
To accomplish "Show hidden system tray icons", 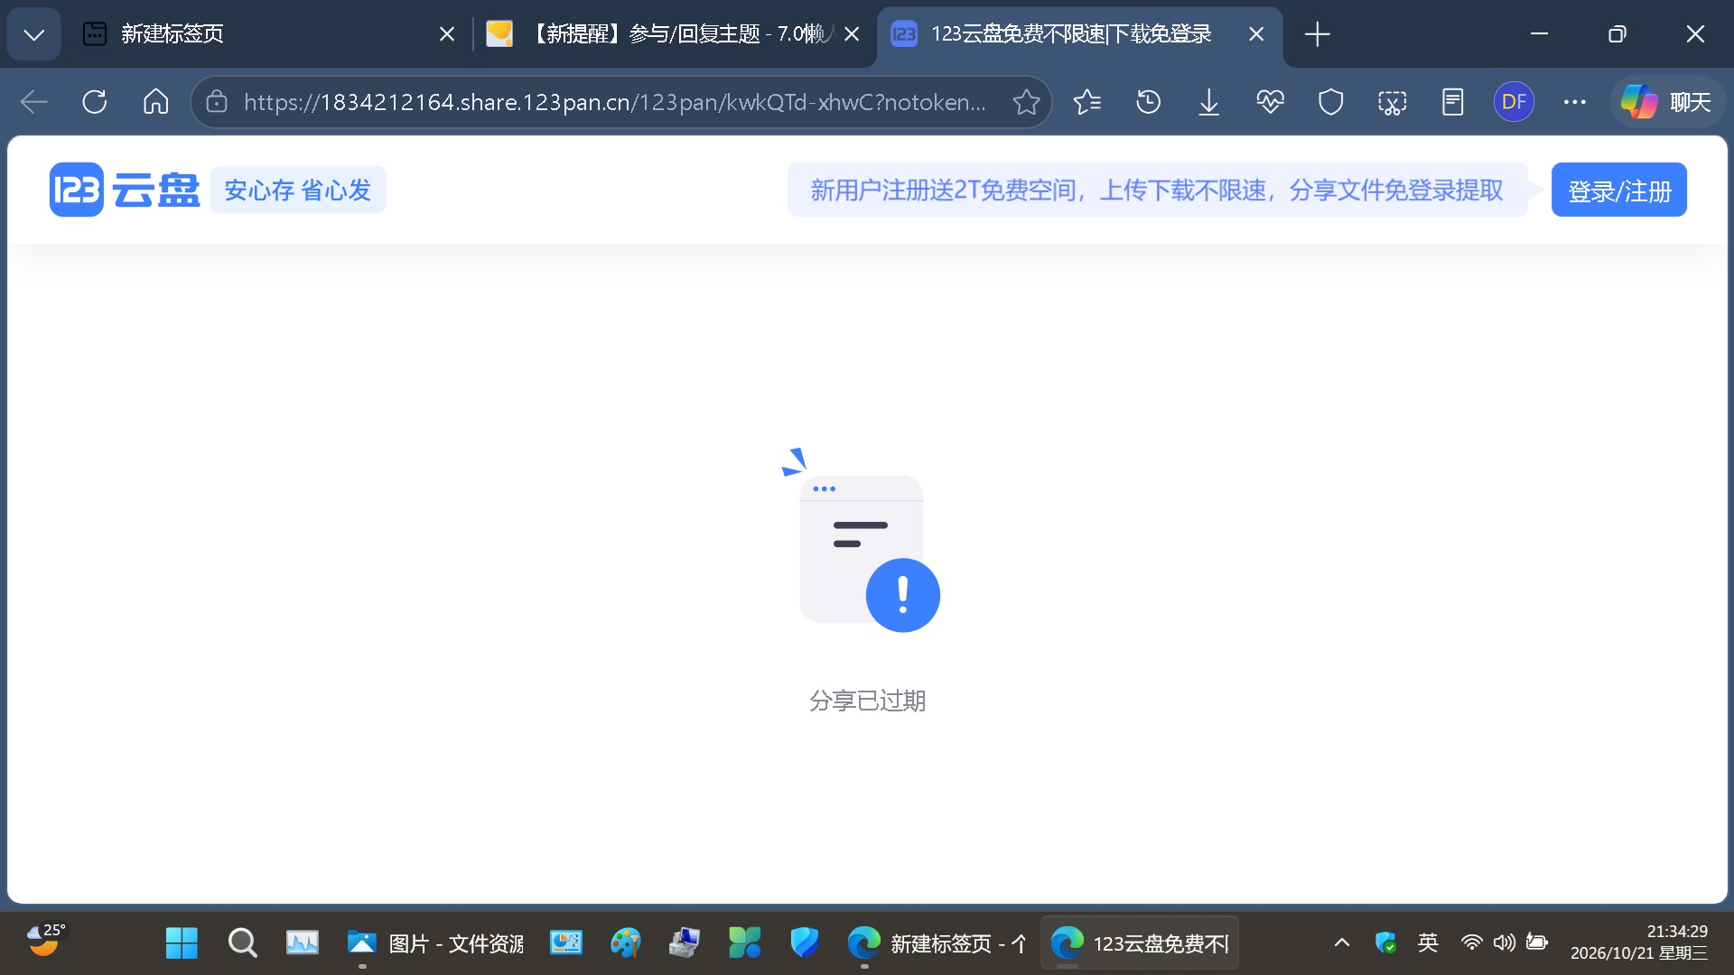I will [x=1342, y=943].
